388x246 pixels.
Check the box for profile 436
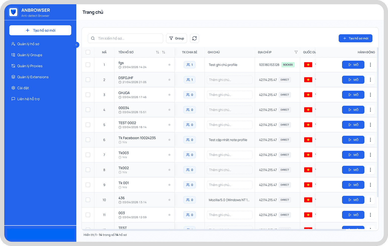88,200
